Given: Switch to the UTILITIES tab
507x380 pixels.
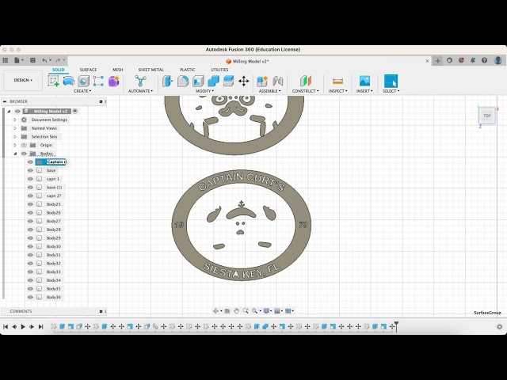Looking at the screenshot, I should point(219,70).
